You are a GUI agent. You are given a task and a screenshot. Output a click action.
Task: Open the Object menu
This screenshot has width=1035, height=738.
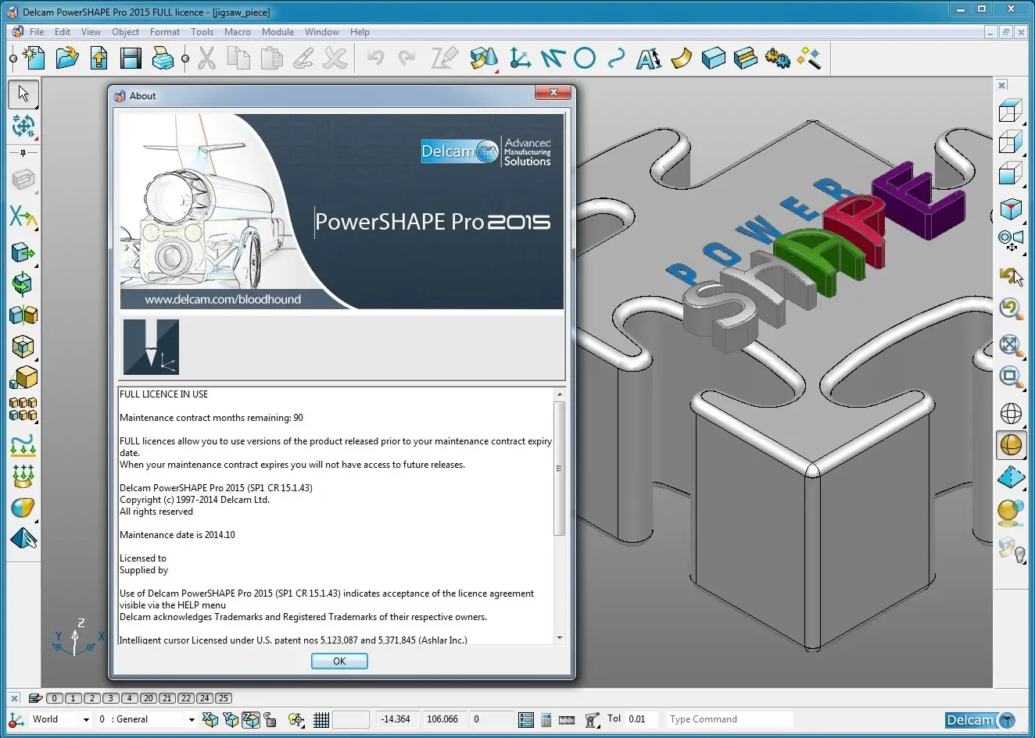125,32
